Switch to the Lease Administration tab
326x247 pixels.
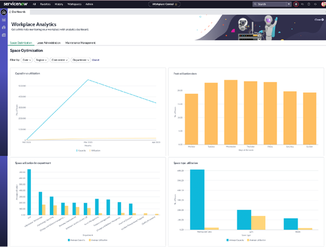pos(49,43)
